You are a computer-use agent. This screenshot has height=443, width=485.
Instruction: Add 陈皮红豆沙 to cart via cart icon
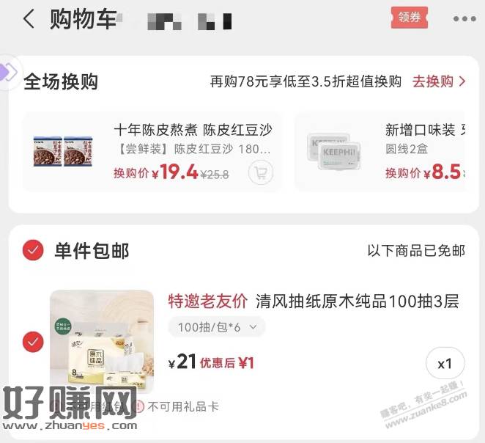tap(261, 173)
